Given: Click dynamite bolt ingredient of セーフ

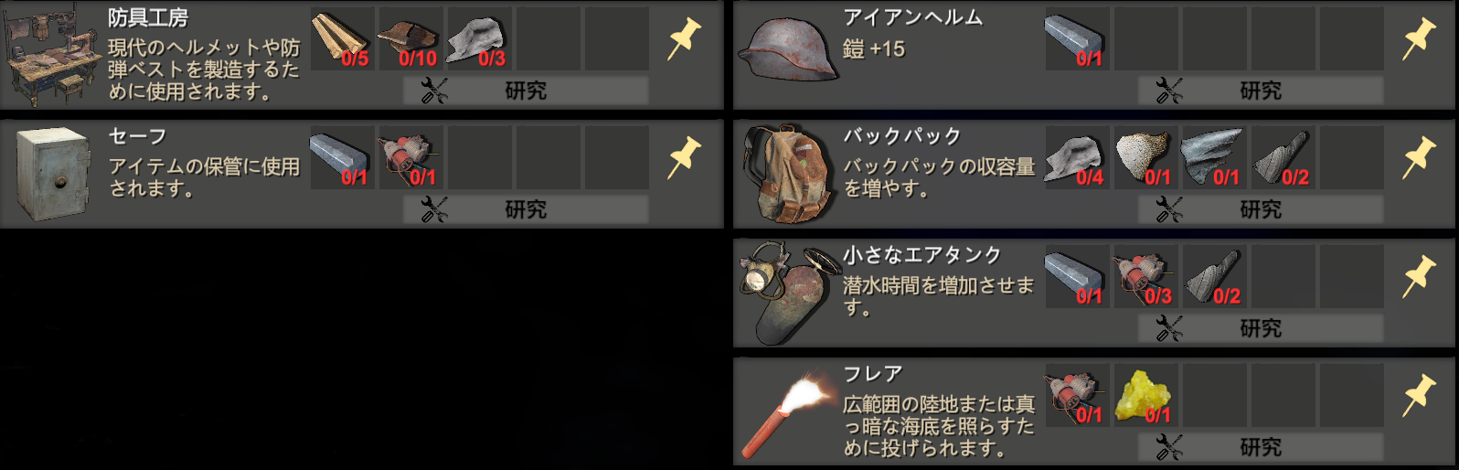Looking at the screenshot, I should [411, 158].
